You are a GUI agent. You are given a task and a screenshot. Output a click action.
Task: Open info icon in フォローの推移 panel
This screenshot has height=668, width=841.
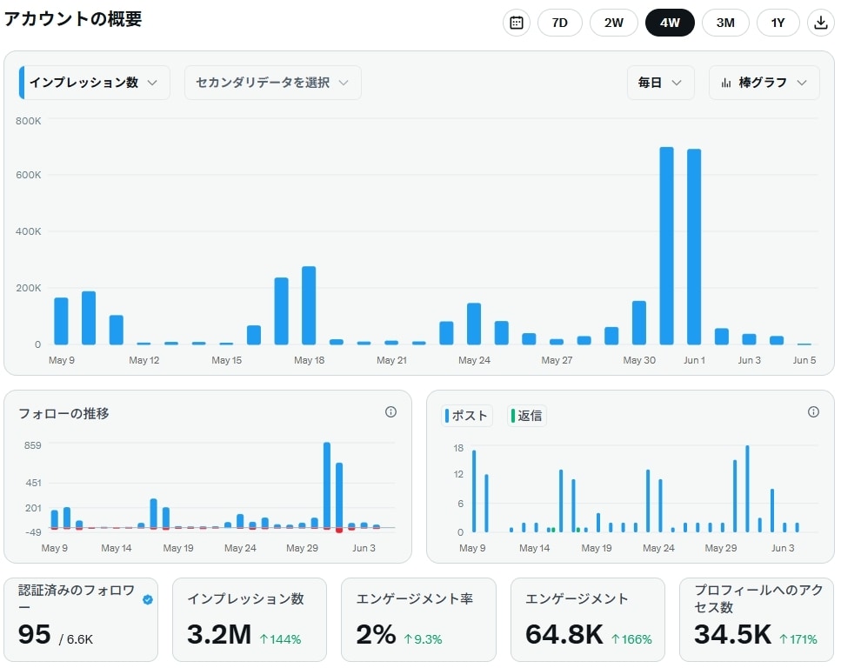pyautogui.click(x=390, y=412)
